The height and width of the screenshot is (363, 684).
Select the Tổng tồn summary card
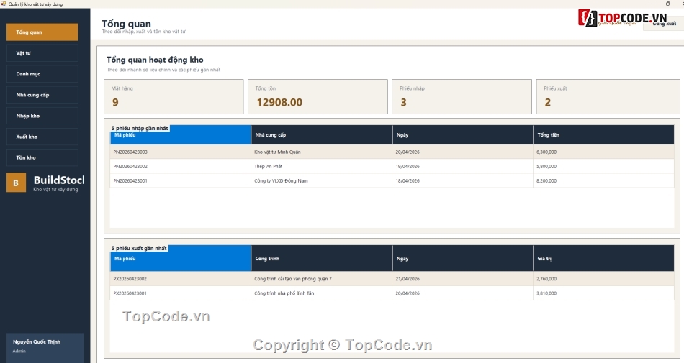click(x=318, y=96)
